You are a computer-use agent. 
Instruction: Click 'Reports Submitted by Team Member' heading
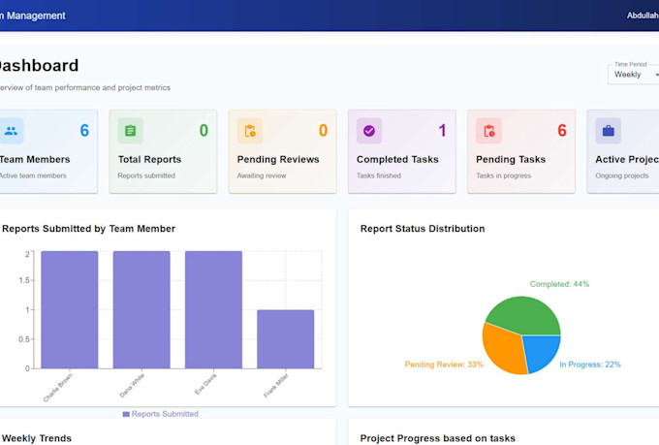89,229
